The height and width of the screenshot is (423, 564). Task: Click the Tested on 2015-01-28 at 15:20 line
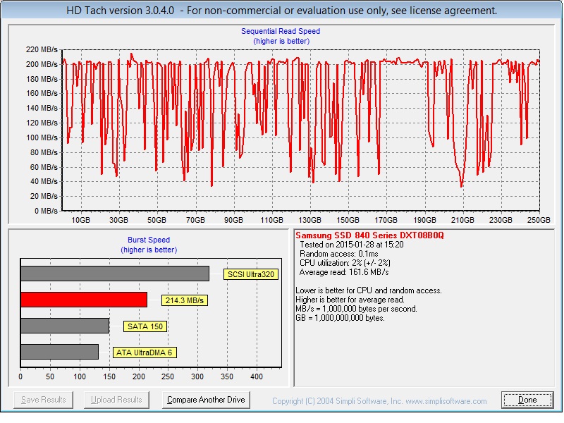(351, 245)
